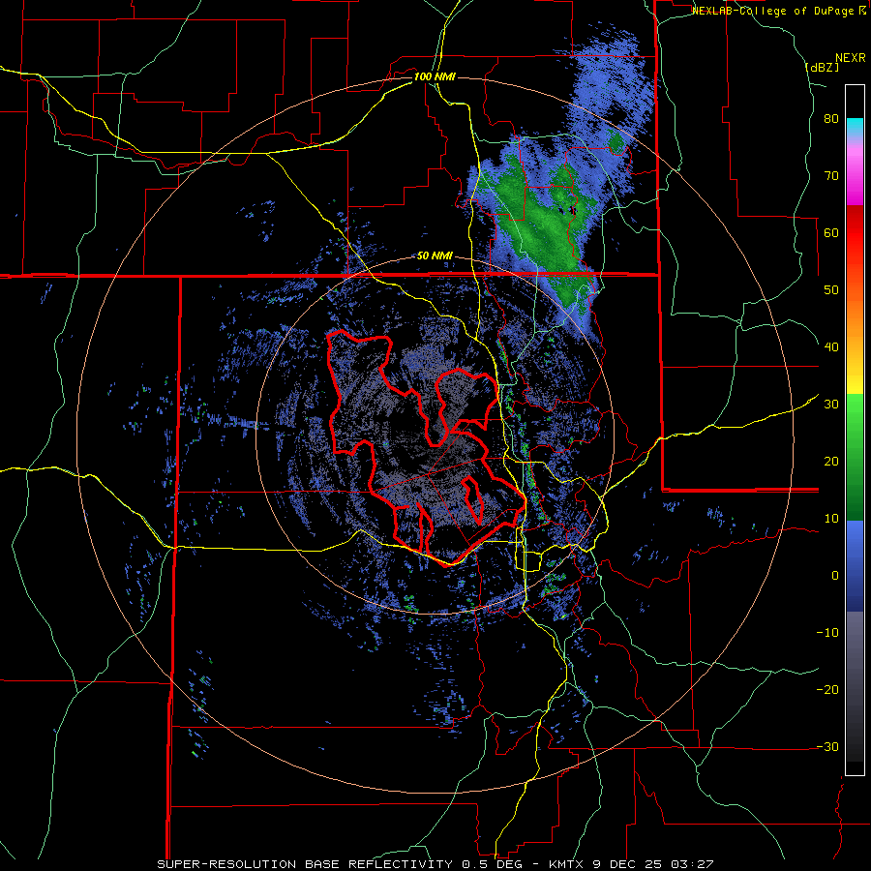Screen dimensions: 871x871
Task: Click the 40 value on the dBZ scale
Action: (x=831, y=347)
